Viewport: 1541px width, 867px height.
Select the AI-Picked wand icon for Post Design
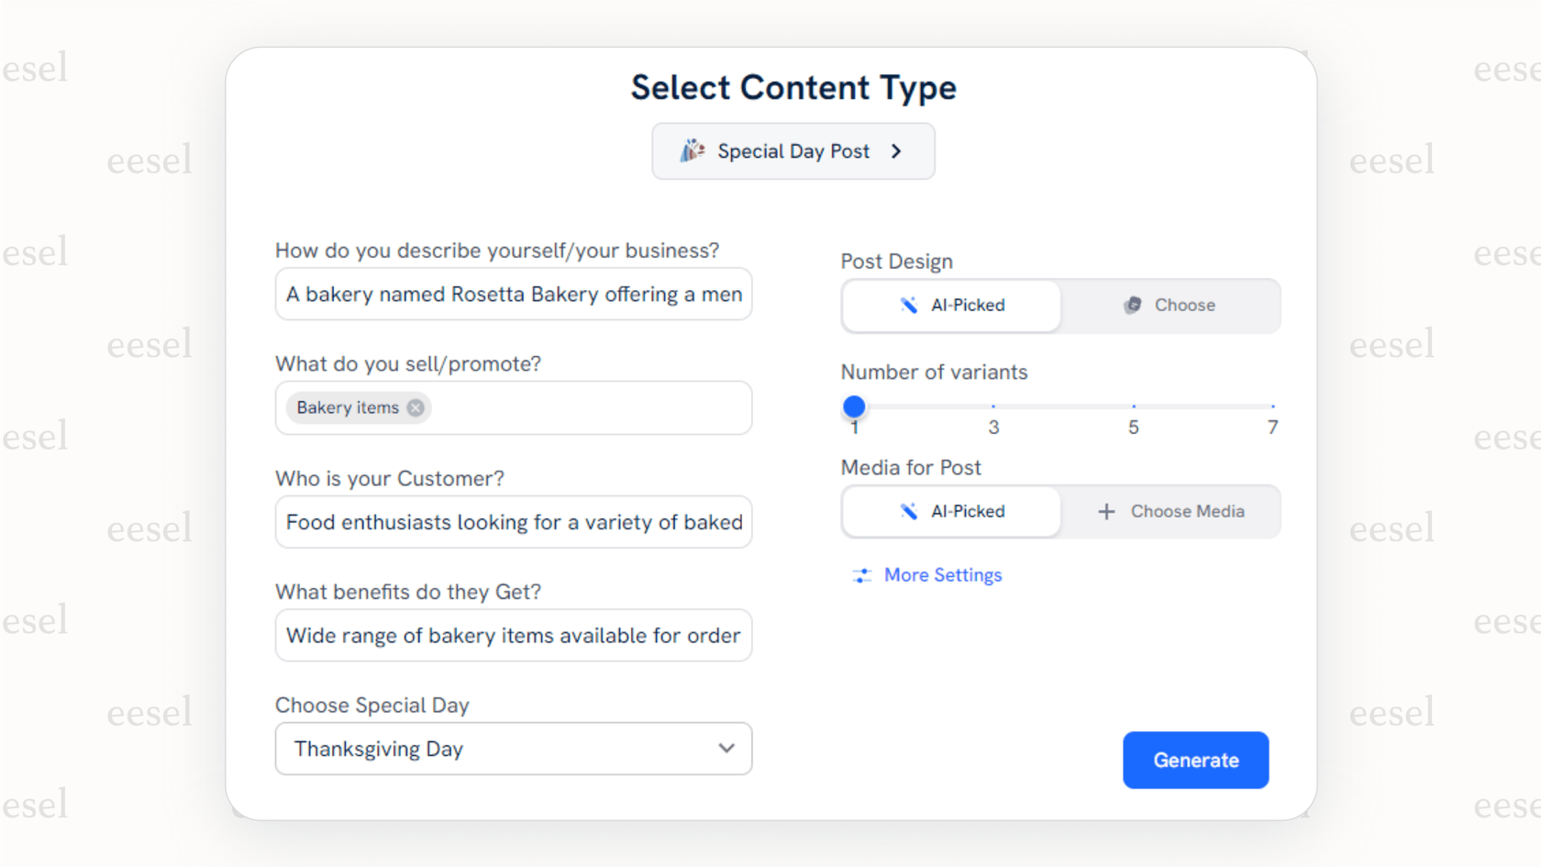(x=909, y=306)
